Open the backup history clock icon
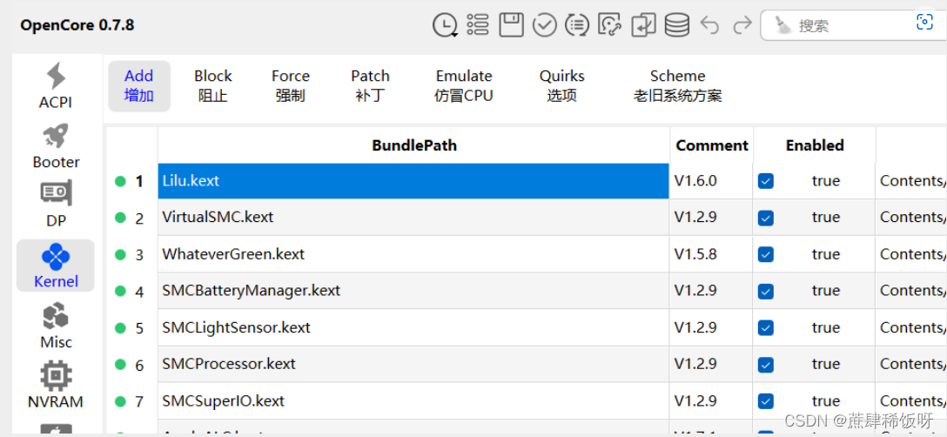 pyautogui.click(x=445, y=25)
